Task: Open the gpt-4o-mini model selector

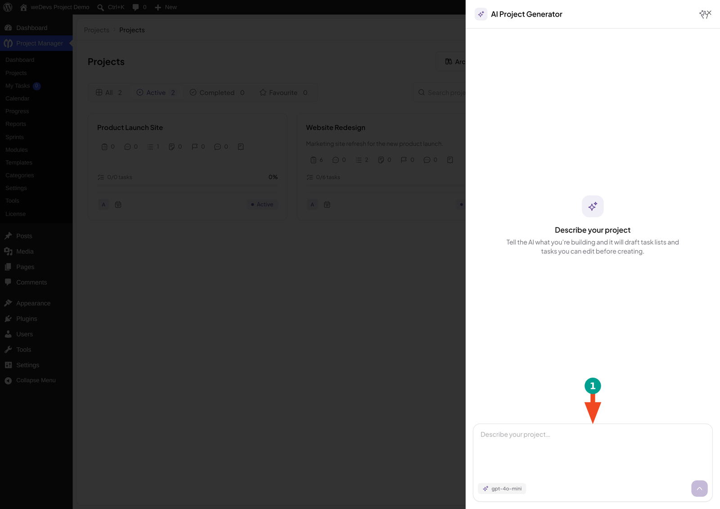Action: point(502,489)
